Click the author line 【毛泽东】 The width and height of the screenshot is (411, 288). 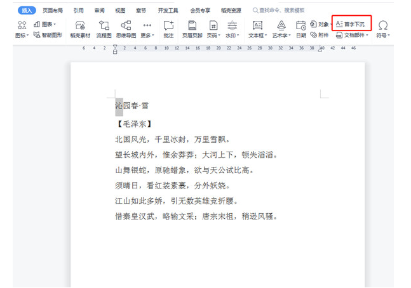click(133, 124)
